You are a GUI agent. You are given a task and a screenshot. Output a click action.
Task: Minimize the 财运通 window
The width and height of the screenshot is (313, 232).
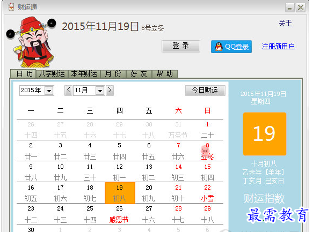[x=289, y=8]
